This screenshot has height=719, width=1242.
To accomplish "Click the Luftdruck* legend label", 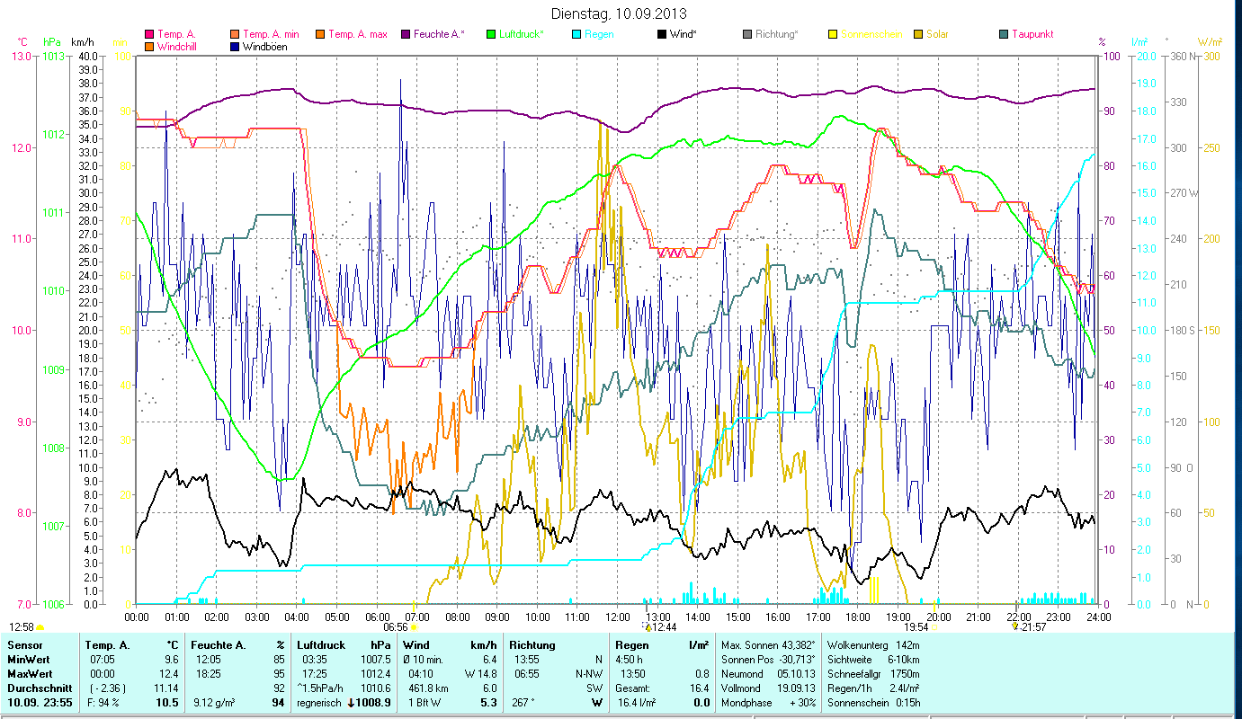I will pos(523,34).
